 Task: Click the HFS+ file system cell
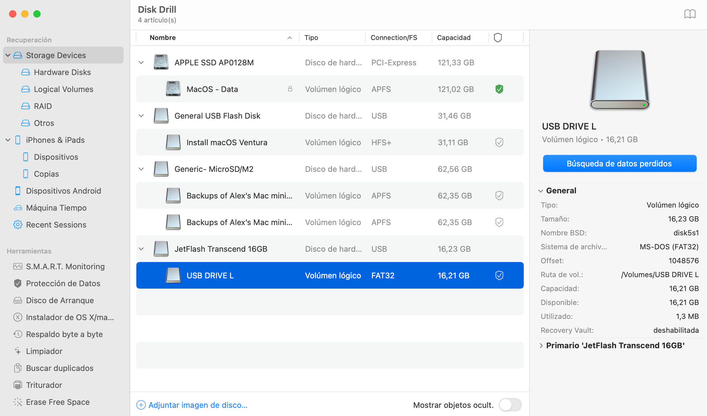click(381, 142)
